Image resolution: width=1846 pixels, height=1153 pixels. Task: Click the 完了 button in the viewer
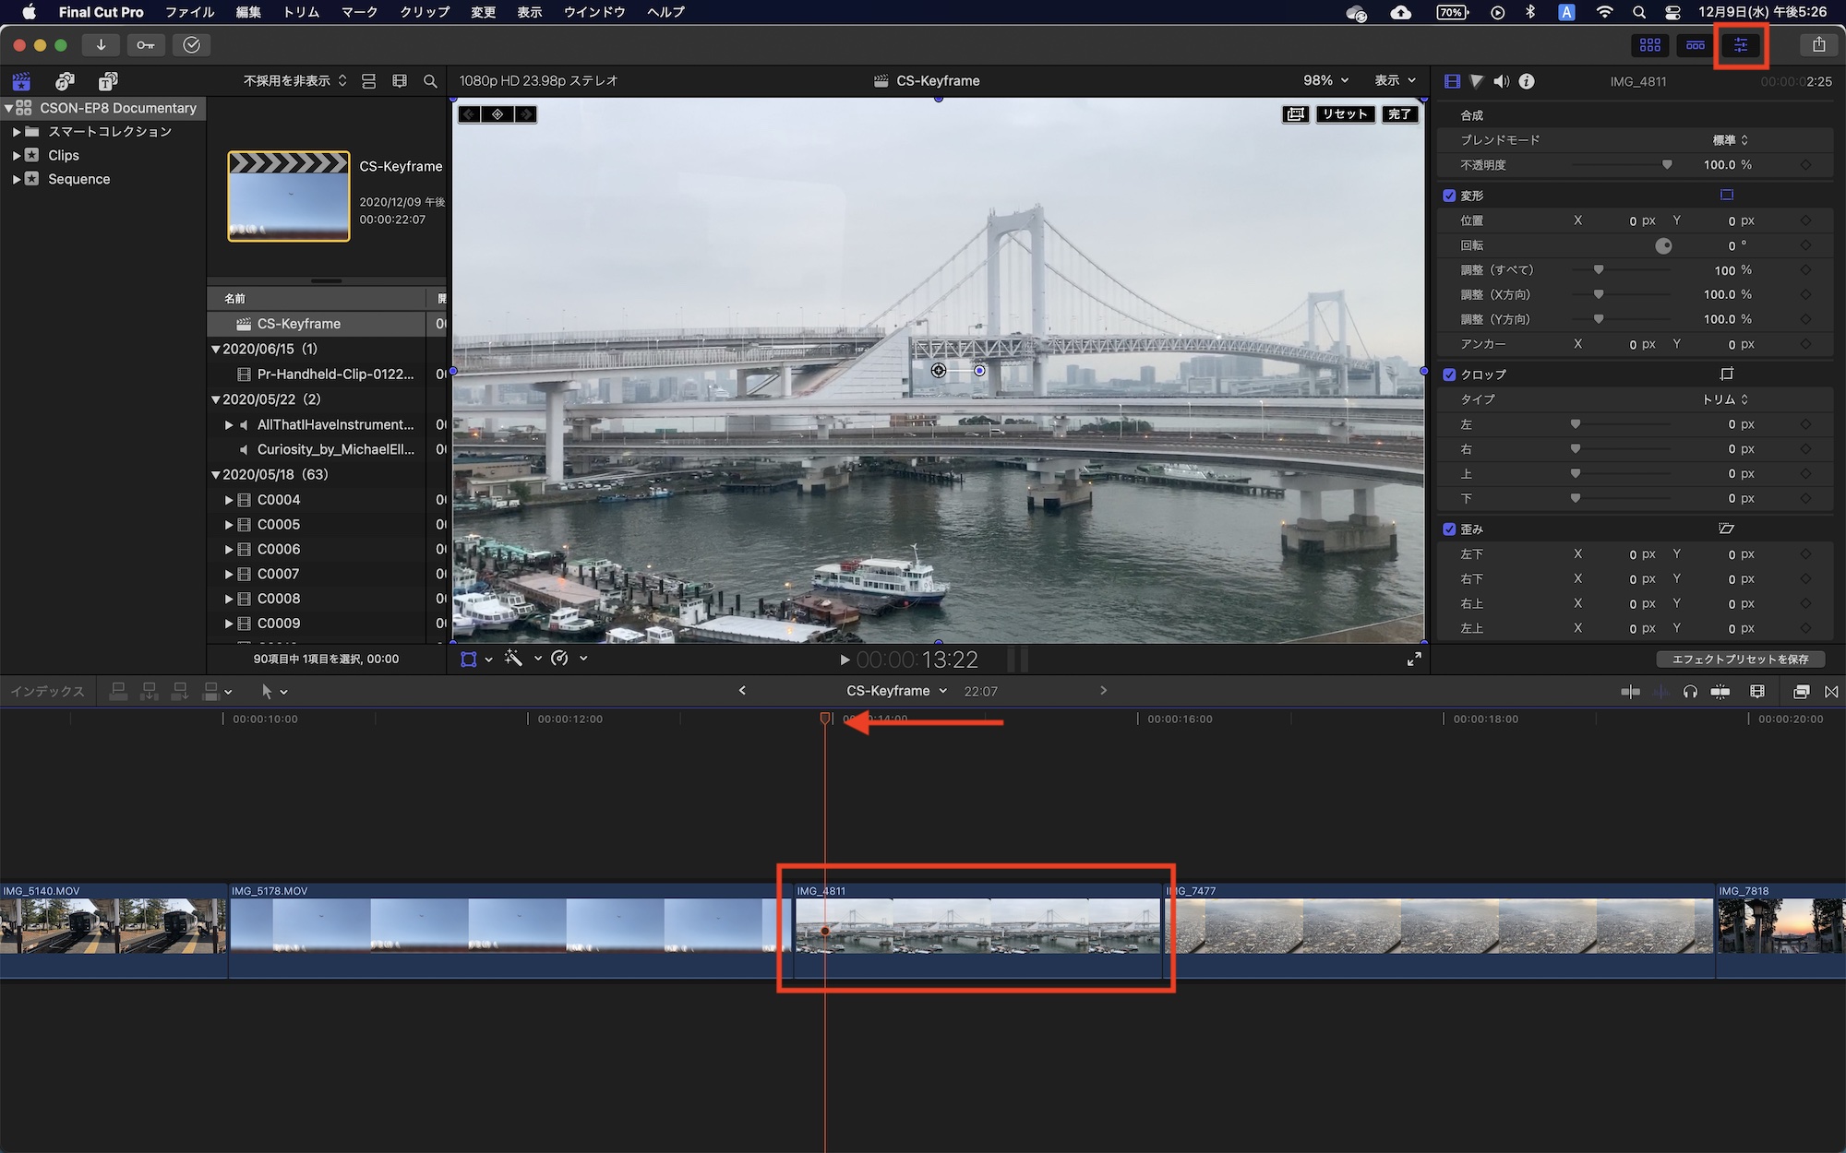[x=1399, y=114]
